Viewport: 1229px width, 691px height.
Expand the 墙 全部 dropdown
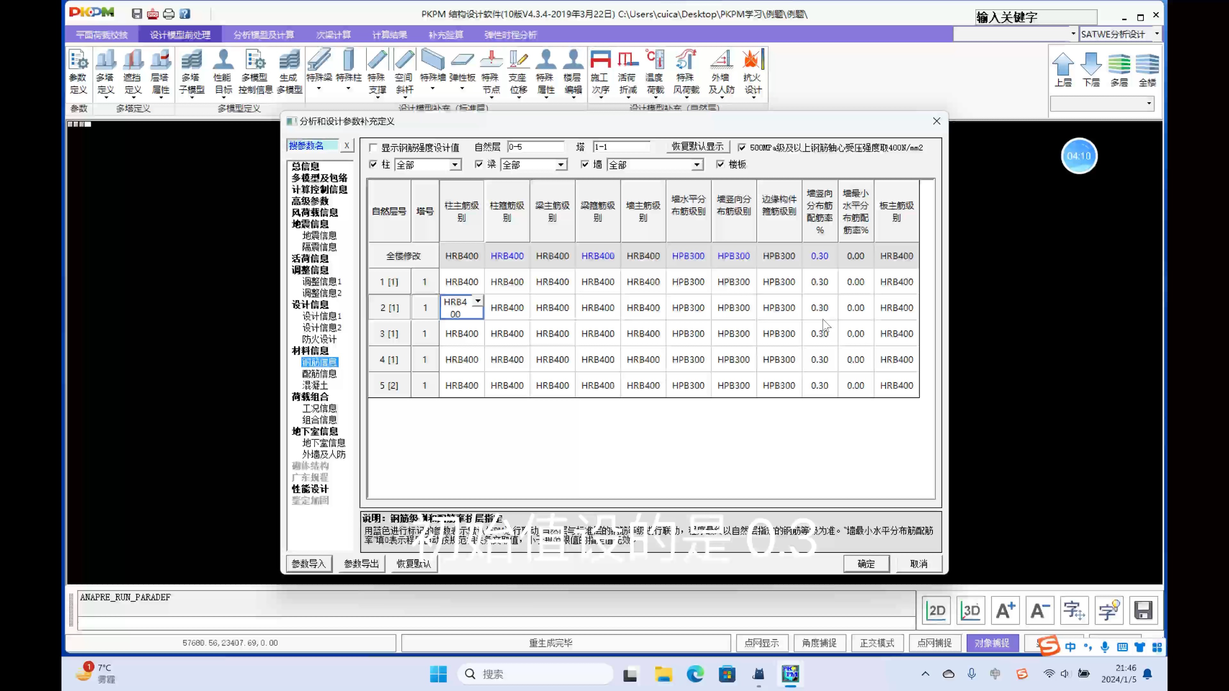point(696,165)
